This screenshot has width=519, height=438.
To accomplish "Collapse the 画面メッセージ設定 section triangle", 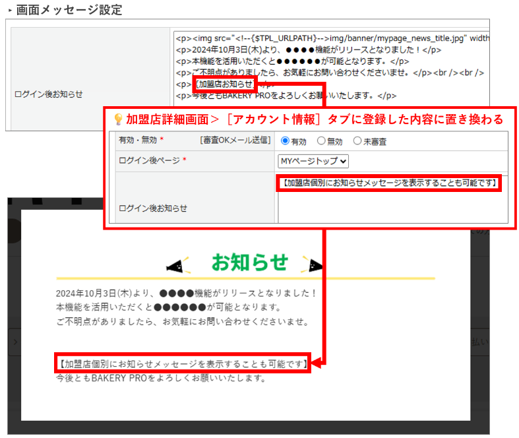I will (10, 11).
